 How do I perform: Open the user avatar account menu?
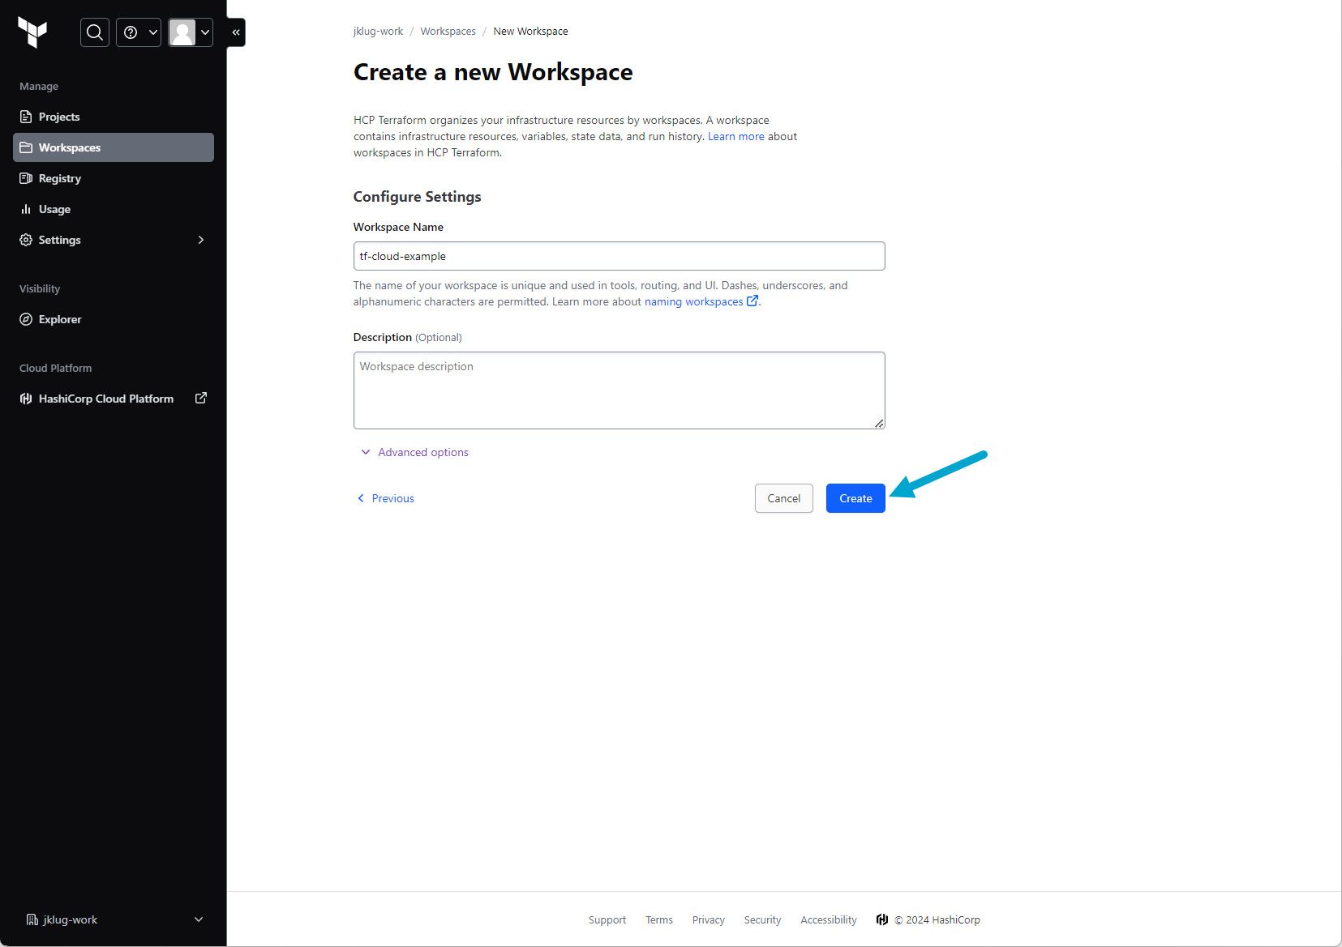[191, 32]
